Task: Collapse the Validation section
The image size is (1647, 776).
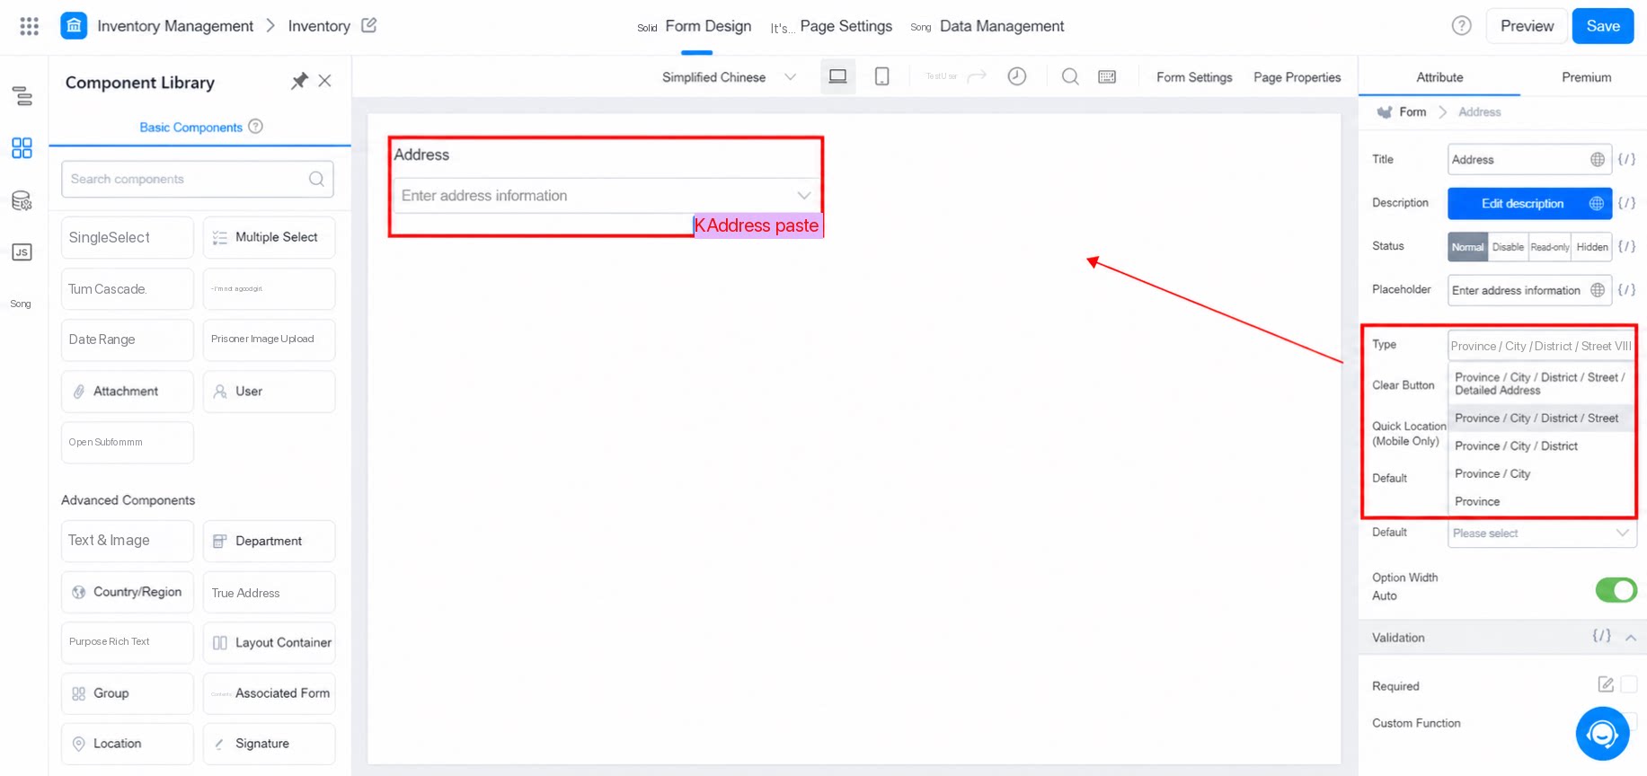Action: point(1630,638)
